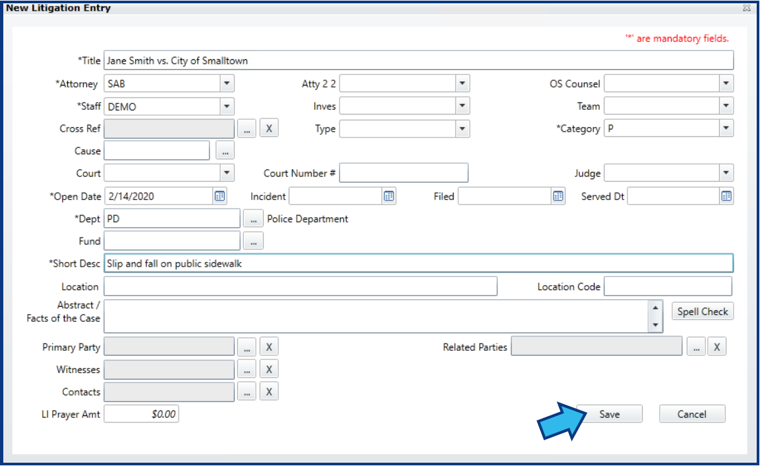
Task: Run Spell Check on the abstract
Action: pyautogui.click(x=702, y=311)
